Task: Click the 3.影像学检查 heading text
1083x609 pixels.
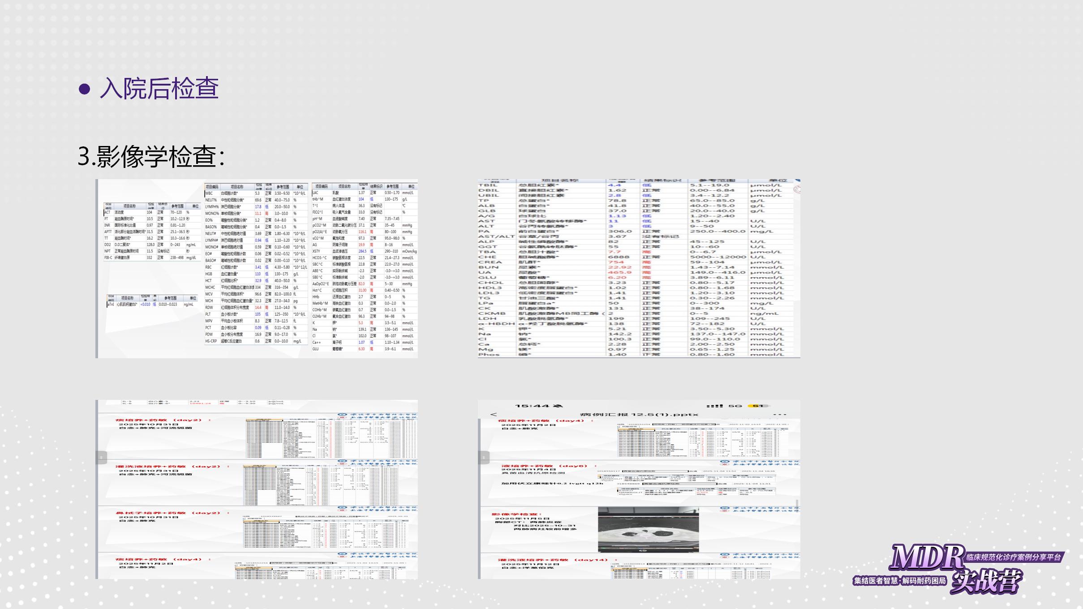Action: pyautogui.click(x=151, y=157)
